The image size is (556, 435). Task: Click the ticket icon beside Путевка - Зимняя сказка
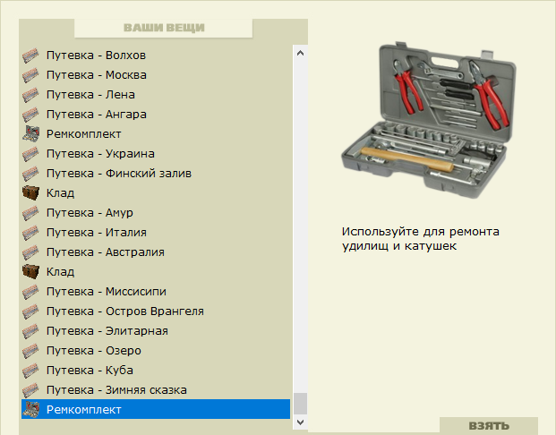point(30,390)
